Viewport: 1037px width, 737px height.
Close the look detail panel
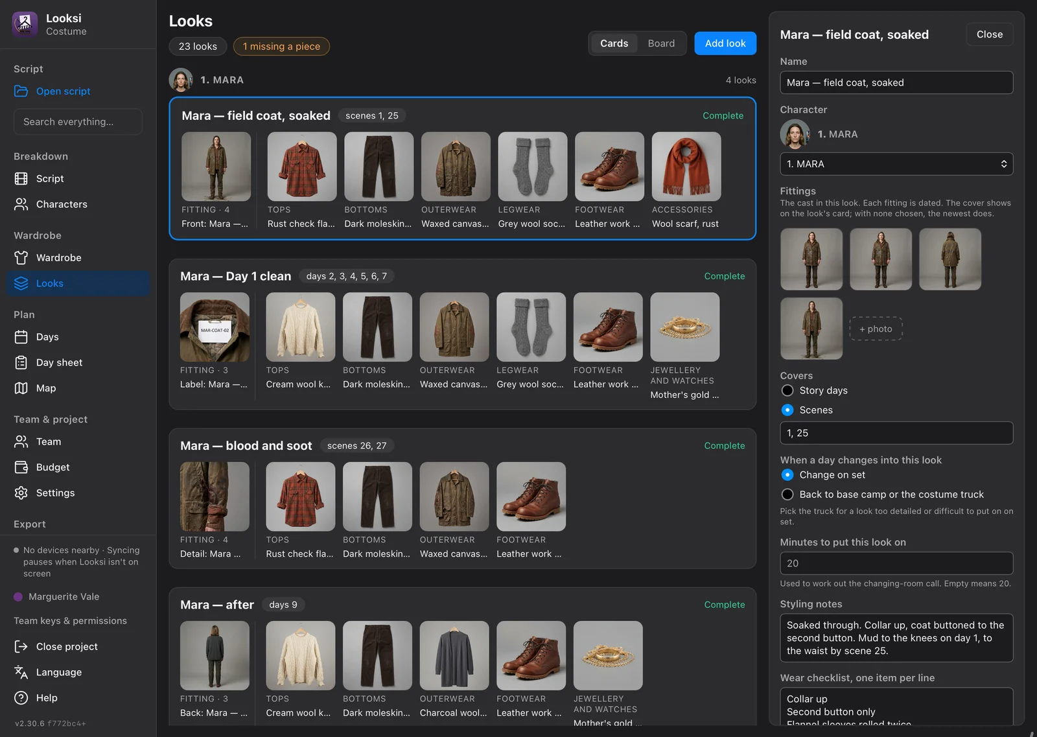click(990, 34)
